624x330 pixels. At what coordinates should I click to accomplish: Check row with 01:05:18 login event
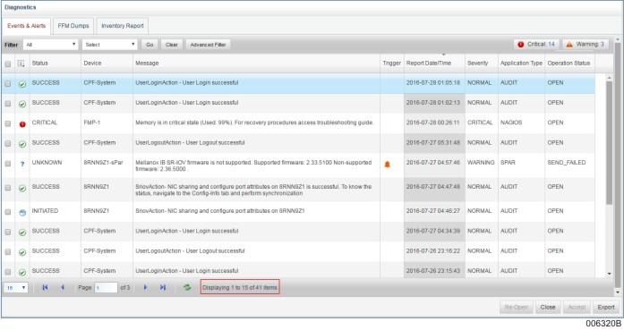[7, 83]
